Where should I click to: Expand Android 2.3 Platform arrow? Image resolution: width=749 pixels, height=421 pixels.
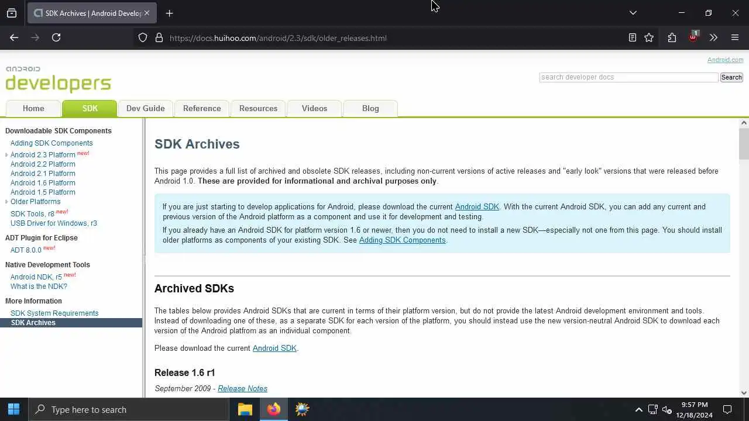[6, 155]
